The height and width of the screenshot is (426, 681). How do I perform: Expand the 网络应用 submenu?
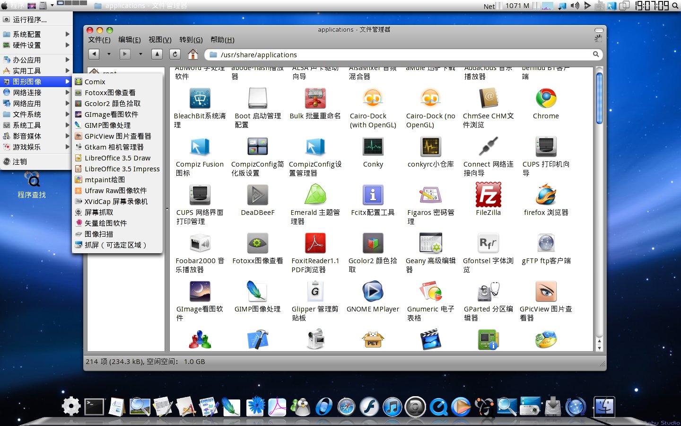[x=36, y=103]
